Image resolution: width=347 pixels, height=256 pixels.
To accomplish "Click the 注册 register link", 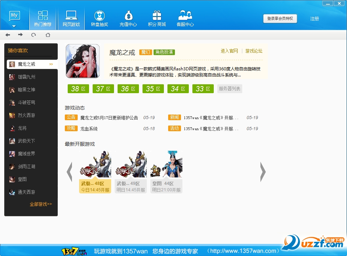I will (315, 19).
